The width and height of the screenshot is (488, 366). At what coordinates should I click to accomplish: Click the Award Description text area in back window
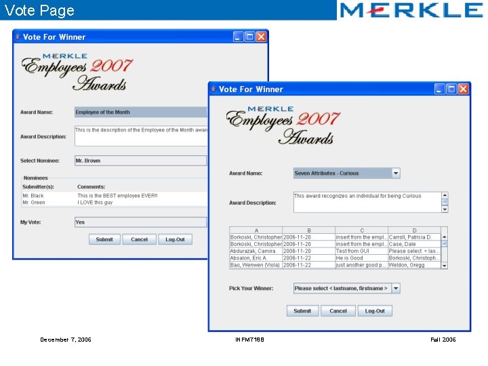[141, 136]
